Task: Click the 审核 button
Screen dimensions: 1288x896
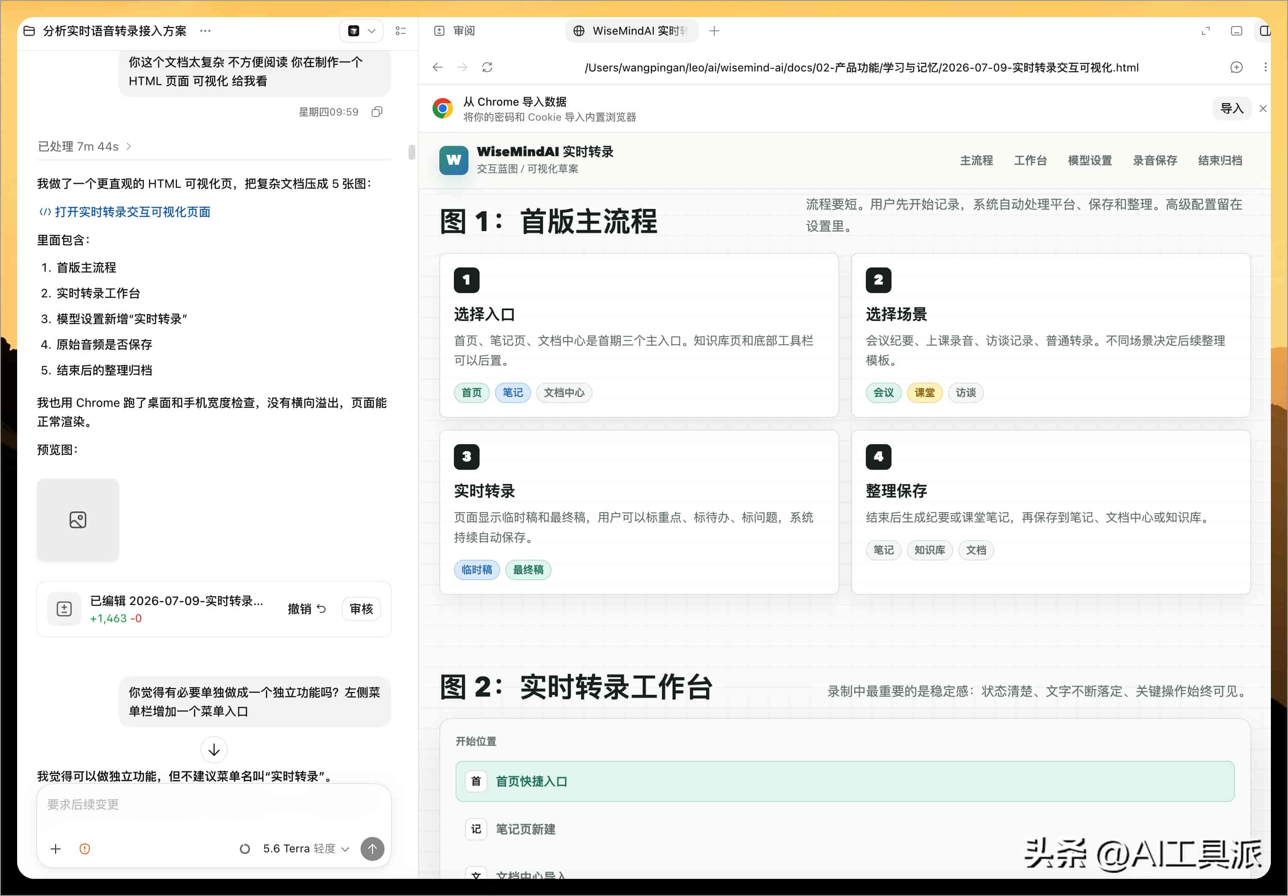Action: [361, 609]
